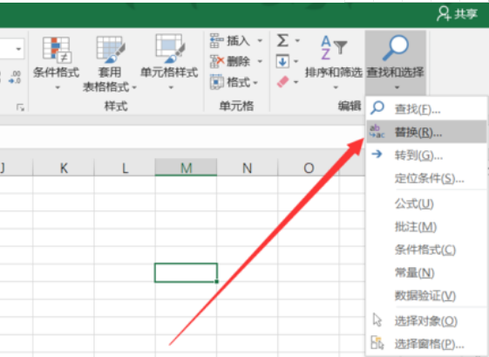Click the formula bar input area

tap(182, 136)
